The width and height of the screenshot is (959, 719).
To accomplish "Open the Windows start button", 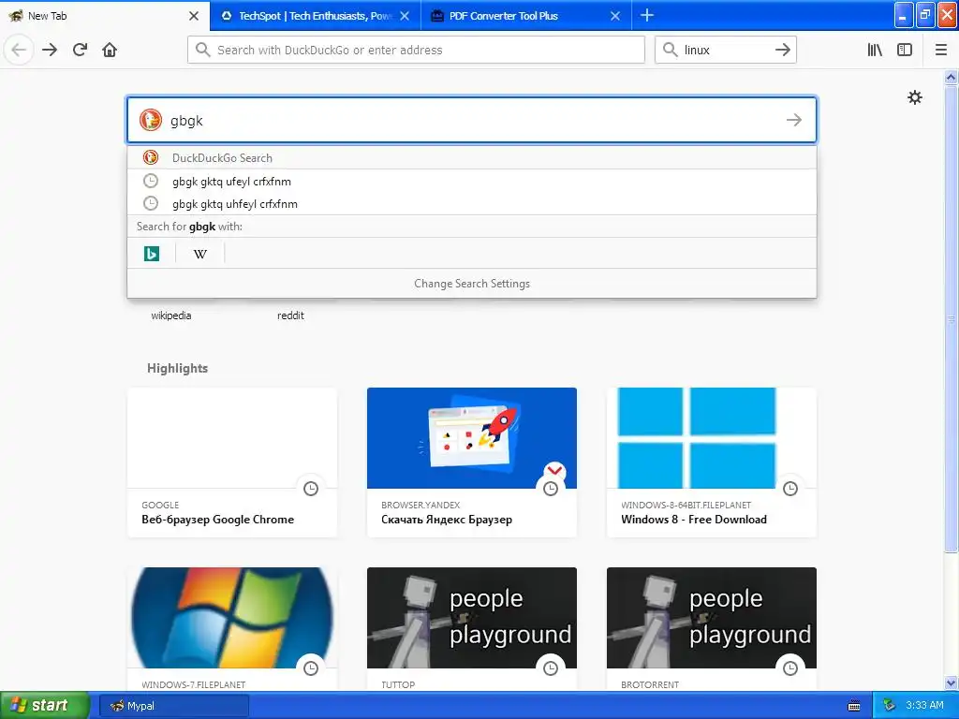I will pos(45,706).
